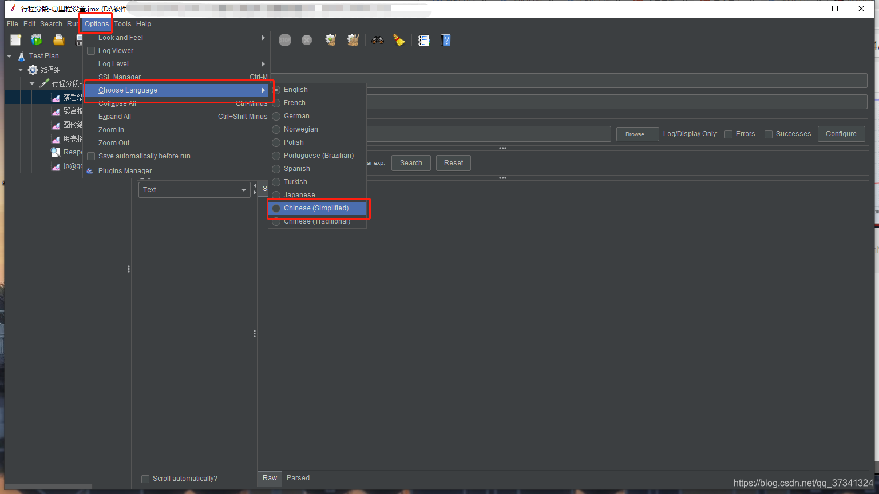Click the Zoom In menu entry
The image size is (879, 494).
pos(176,130)
